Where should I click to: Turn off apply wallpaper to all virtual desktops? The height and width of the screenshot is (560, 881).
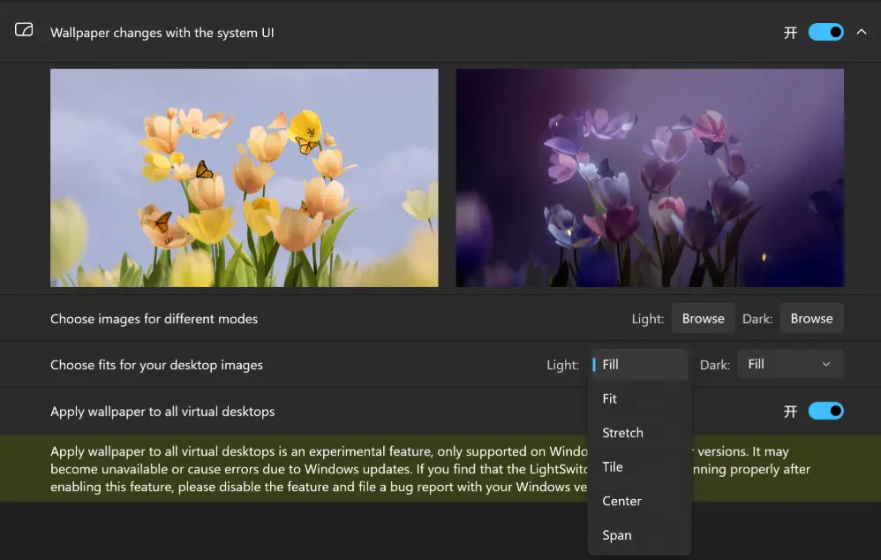tap(825, 411)
